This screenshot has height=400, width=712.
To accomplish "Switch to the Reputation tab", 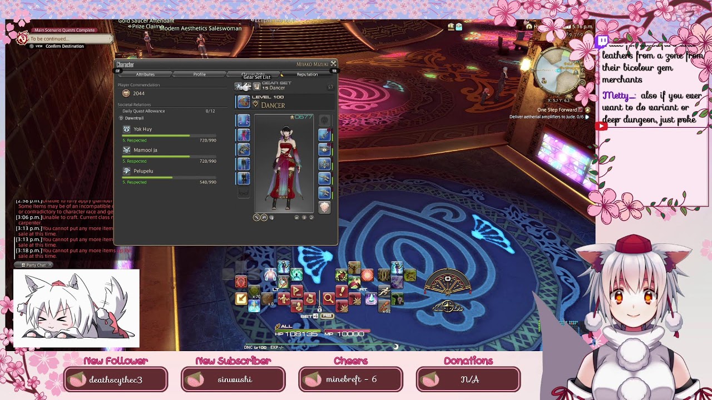I will (x=307, y=74).
